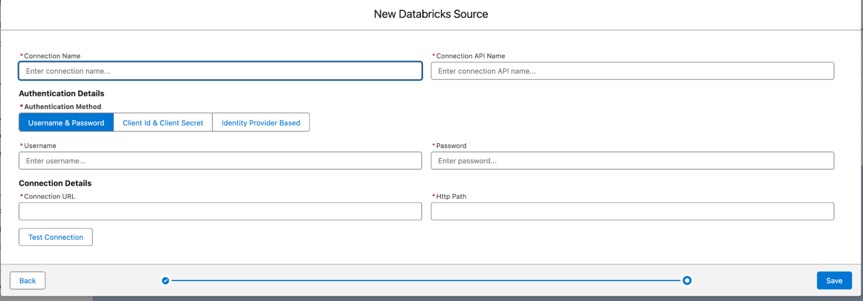The width and height of the screenshot is (863, 301).
Task: Click the Password input field
Action: [x=632, y=161]
